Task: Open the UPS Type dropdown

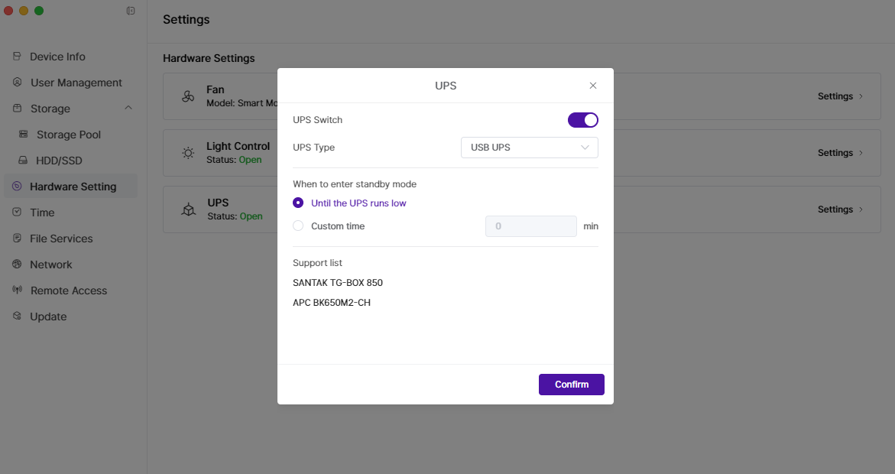Action: [x=529, y=148]
